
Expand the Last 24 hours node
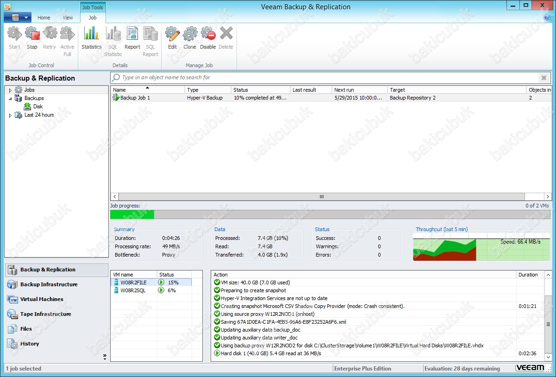coord(10,115)
